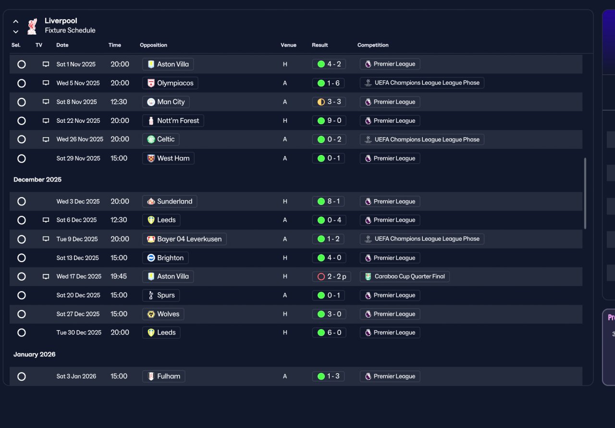The image size is (615, 428).
Task: Click the Sel. column header
Action: [16, 45]
